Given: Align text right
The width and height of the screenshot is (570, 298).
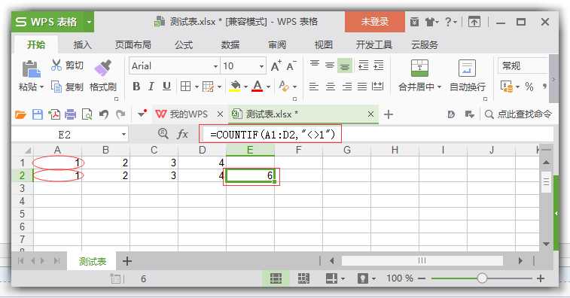Looking at the screenshot, I should (347, 87).
